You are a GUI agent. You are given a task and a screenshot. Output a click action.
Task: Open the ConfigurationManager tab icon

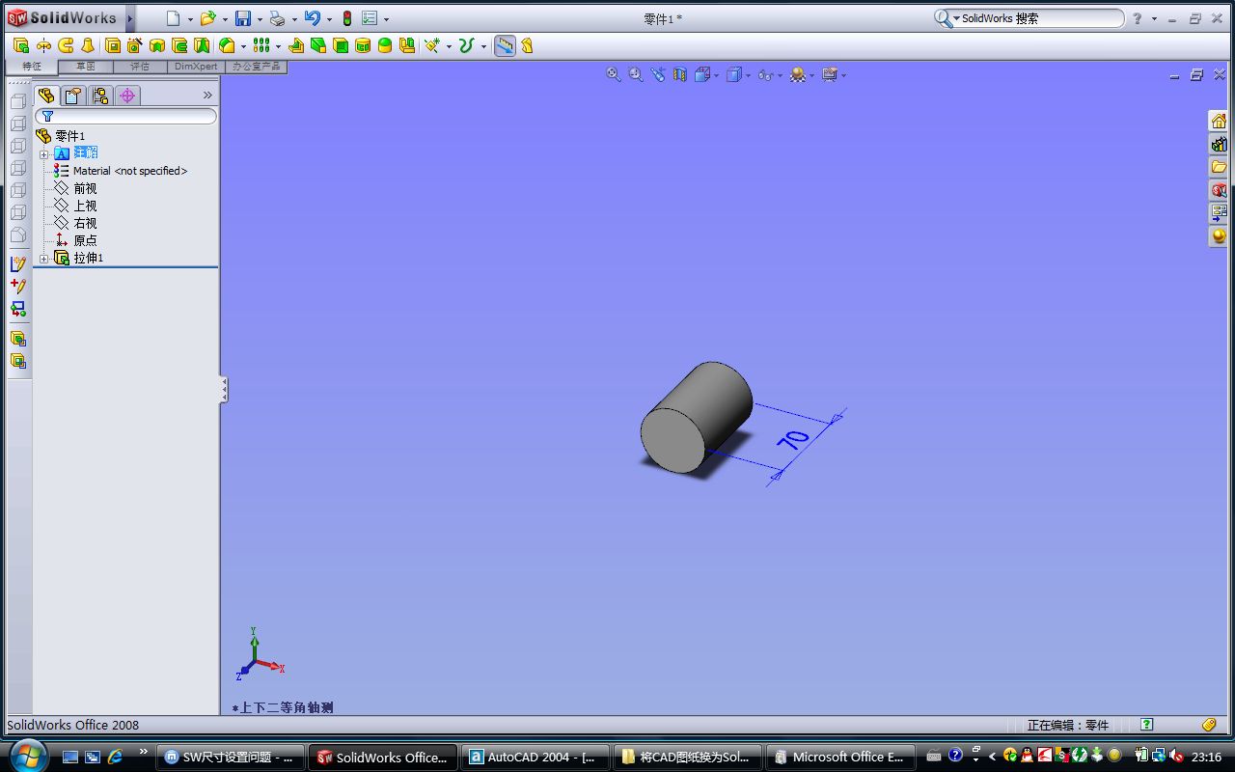pos(100,95)
